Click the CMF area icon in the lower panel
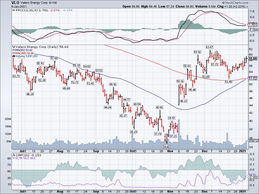Viewport: 259px width, 194px height. click(x=14, y=155)
